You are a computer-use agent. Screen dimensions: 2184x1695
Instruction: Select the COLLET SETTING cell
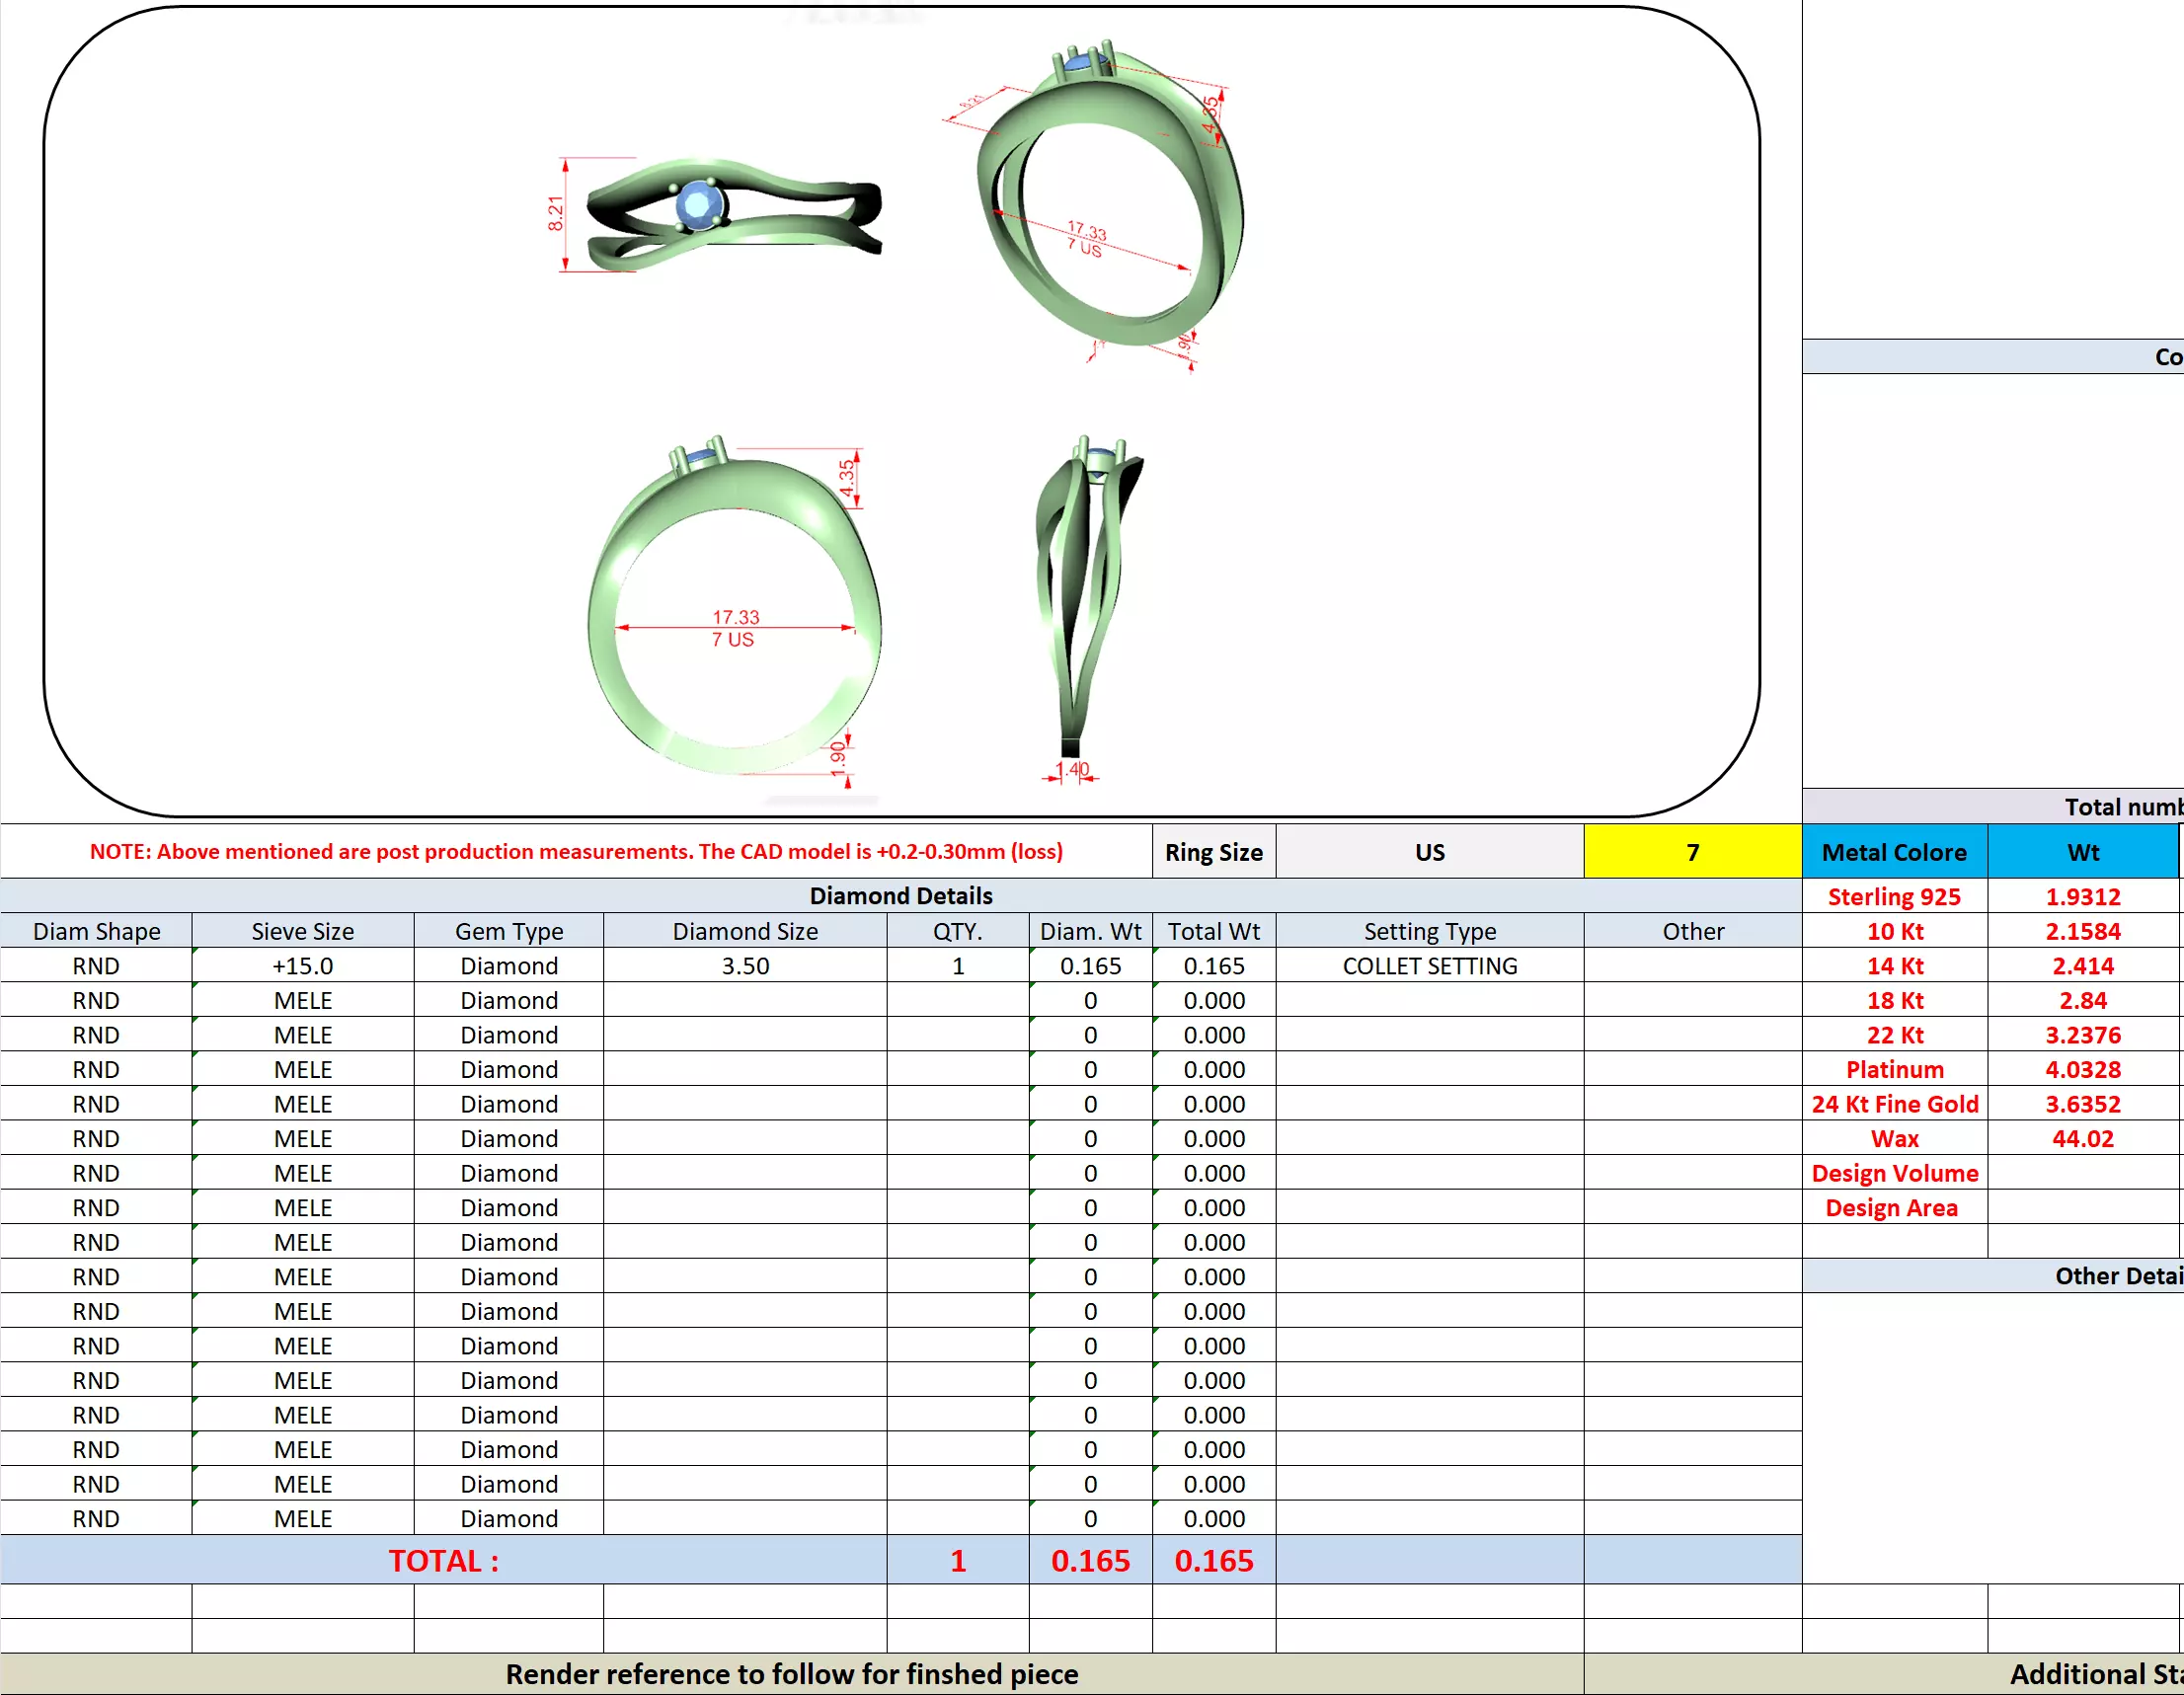(x=1429, y=966)
